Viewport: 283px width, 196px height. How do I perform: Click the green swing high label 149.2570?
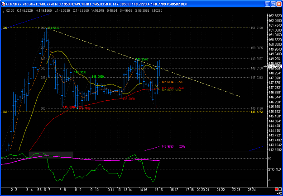click(x=142, y=59)
